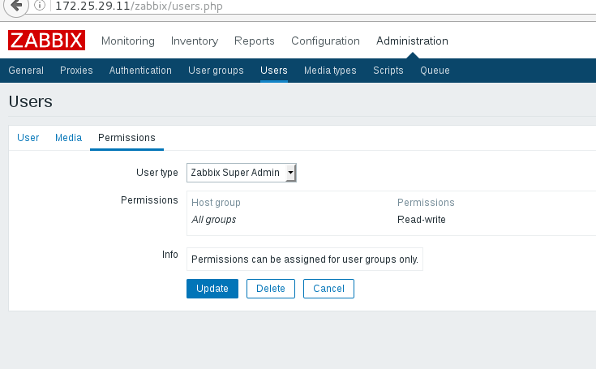Viewport: 596px width, 369px height.
Task: Go to Proxies submenu
Action: tap(76, 71)
